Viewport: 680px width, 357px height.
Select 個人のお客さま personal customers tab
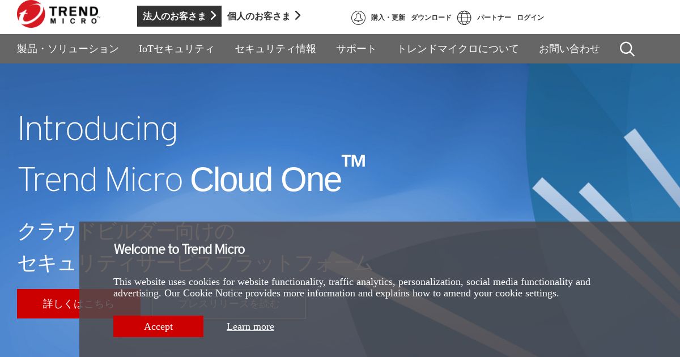(264, 16)
